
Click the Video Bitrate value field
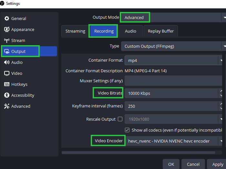(171, 93)
